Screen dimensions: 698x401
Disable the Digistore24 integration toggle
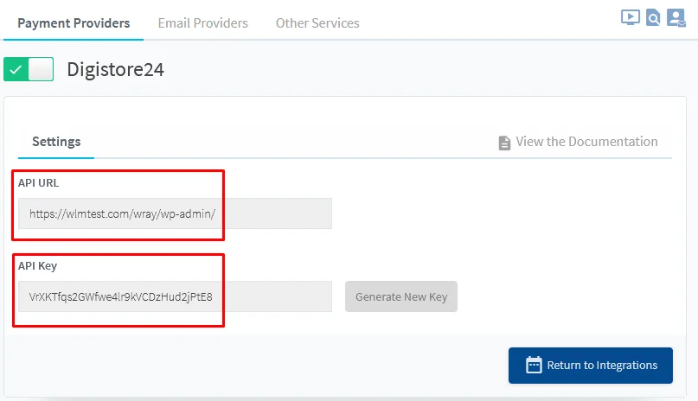(29, 69)
